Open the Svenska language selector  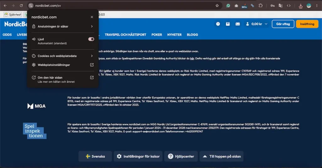coord(95,156)
